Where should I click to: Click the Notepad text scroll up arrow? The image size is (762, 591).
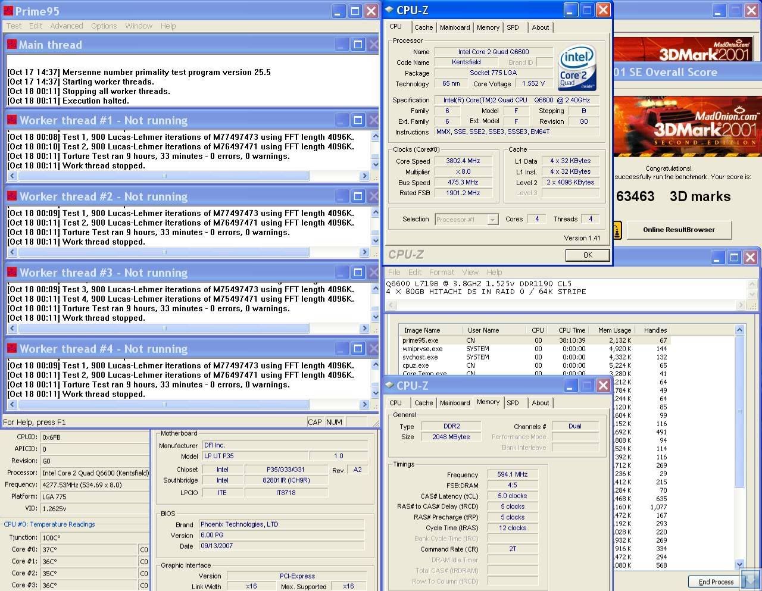[753, 286]
